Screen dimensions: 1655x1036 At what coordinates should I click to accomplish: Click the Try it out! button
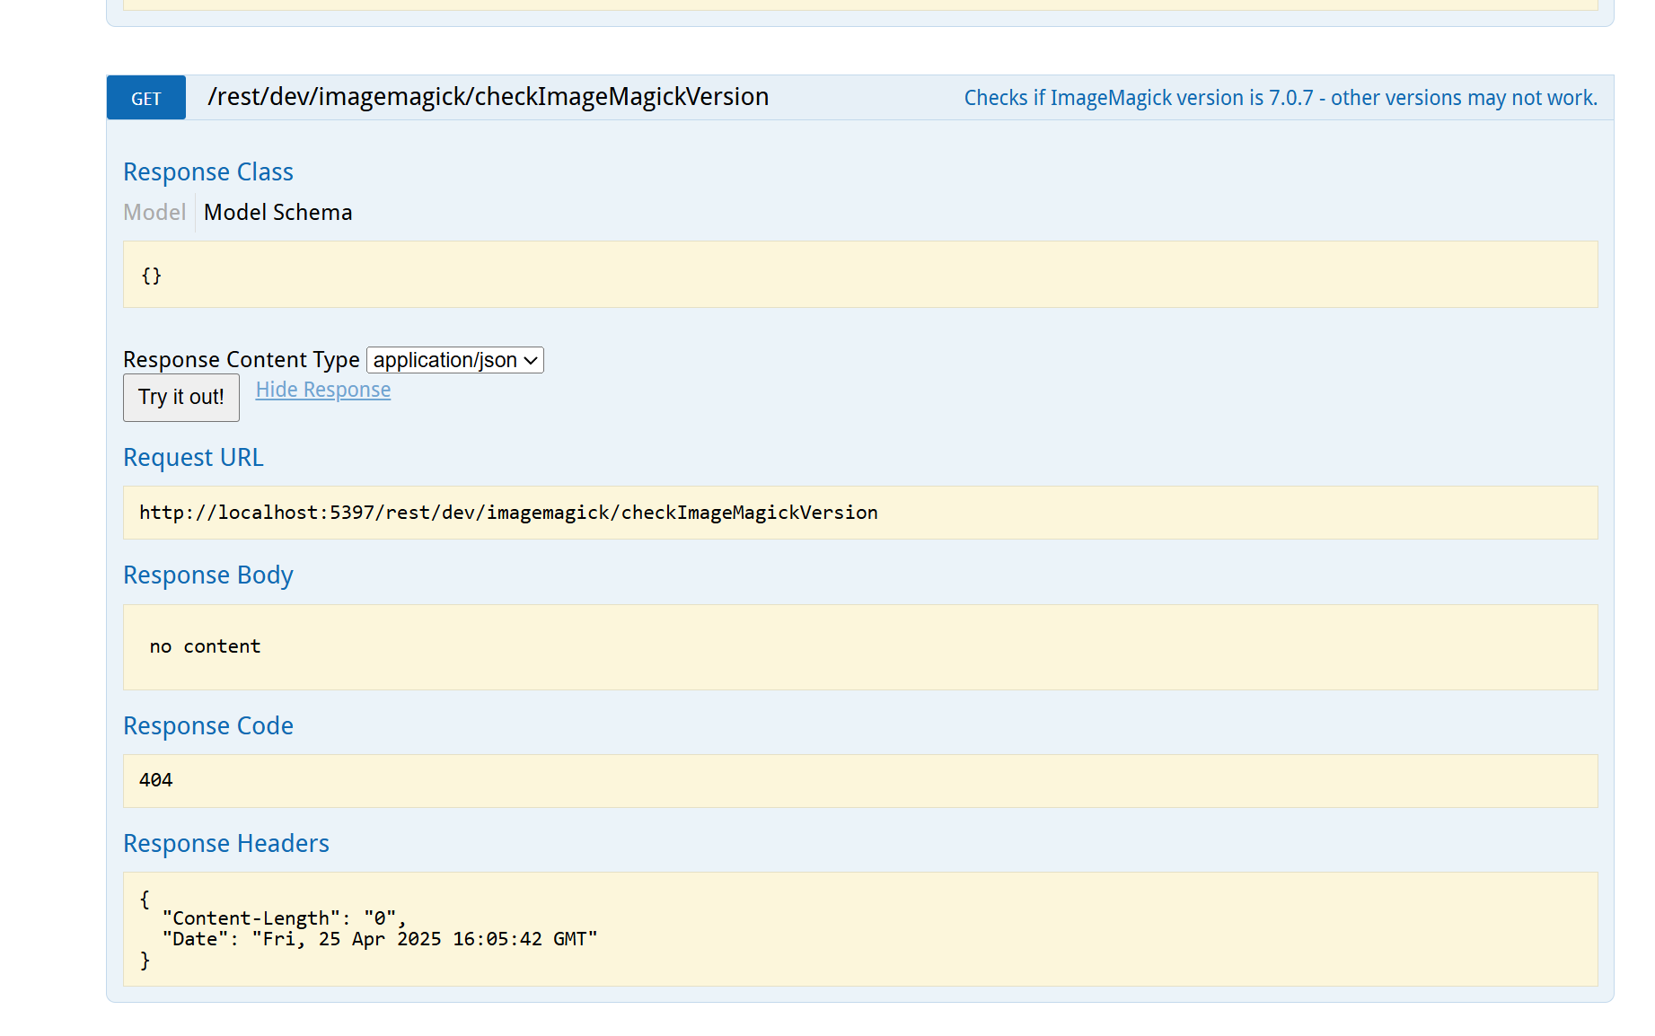(x=181, y=397)
